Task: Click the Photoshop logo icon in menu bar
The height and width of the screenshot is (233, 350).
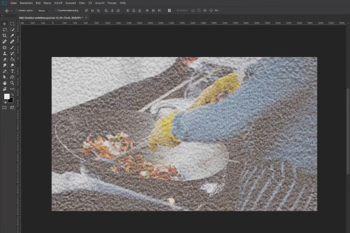Action: (4, 3)
